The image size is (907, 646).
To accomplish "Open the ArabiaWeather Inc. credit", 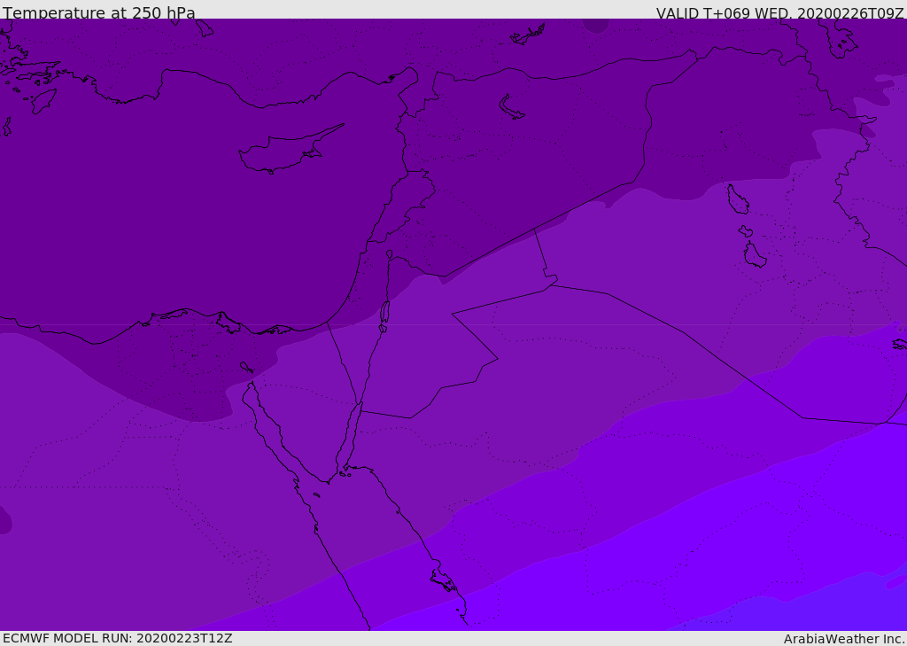I will (844, 639).
